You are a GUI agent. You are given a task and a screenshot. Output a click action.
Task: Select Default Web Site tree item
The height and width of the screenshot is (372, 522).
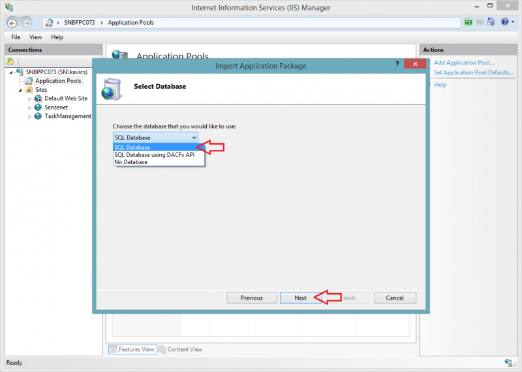(x=66, y=98)
